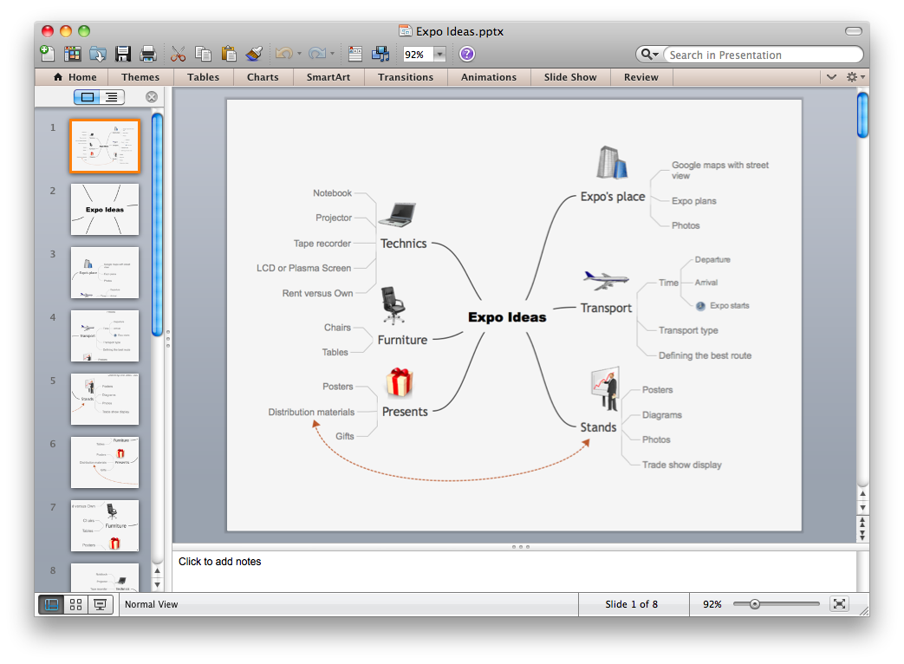Image resolution: width=904 pixels, height=664 pixels.
Task: Open the zoom percentage dropdown arrow
Action: click(x=440, y=55)
